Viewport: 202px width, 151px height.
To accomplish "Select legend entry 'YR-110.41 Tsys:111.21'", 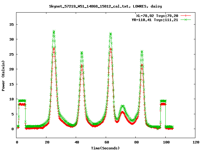I will click(x=155, y=20).
